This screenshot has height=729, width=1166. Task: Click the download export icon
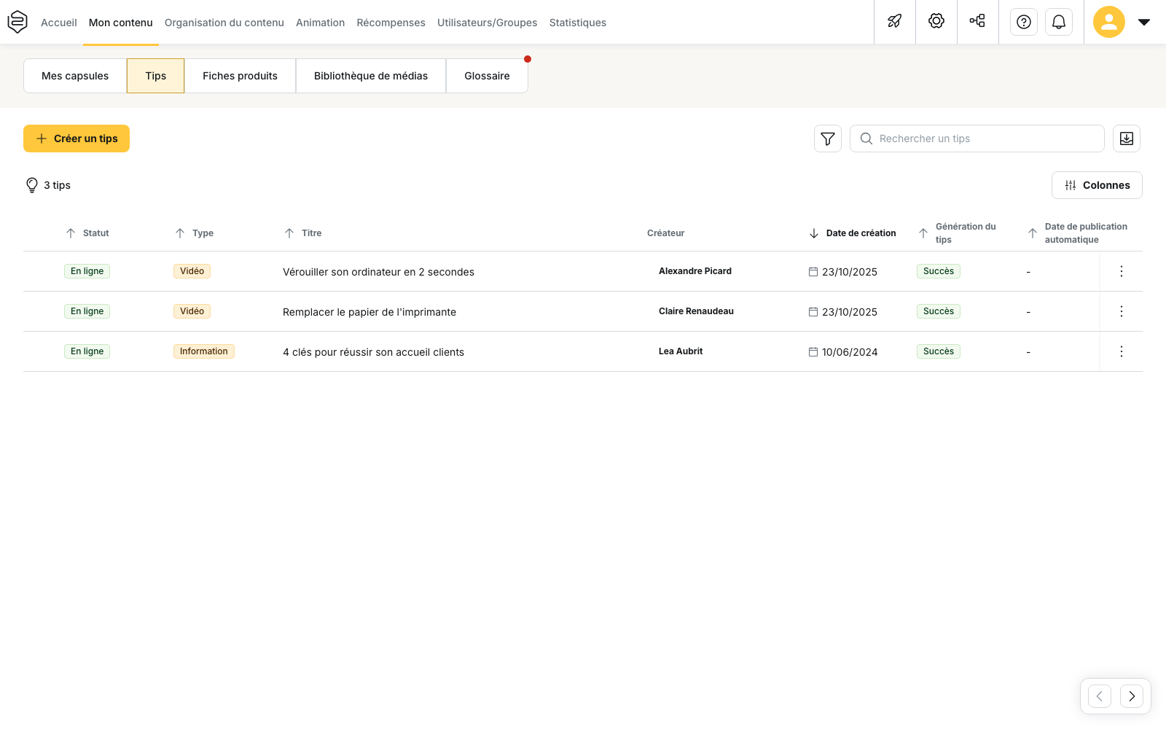coord(1127,139)
